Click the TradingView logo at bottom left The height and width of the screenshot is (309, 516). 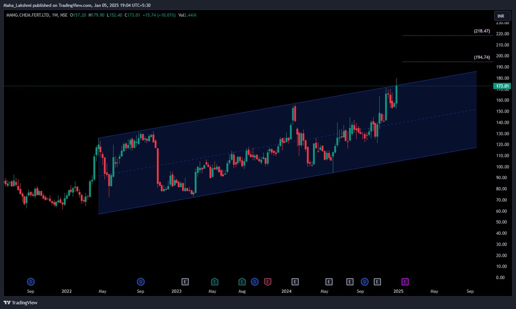(21, 303)
